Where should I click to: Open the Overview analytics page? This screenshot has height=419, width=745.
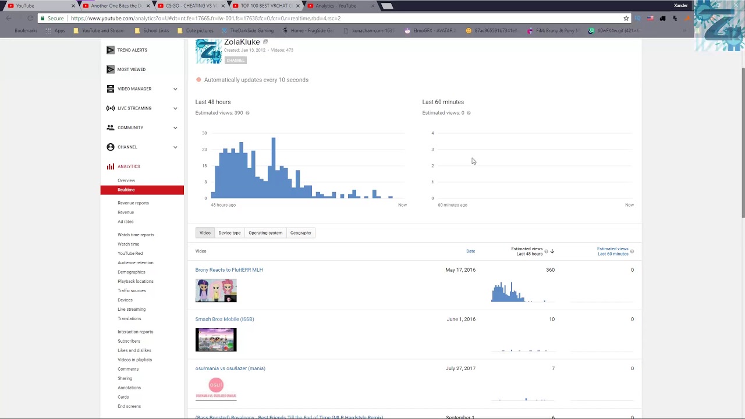(126, 180)
